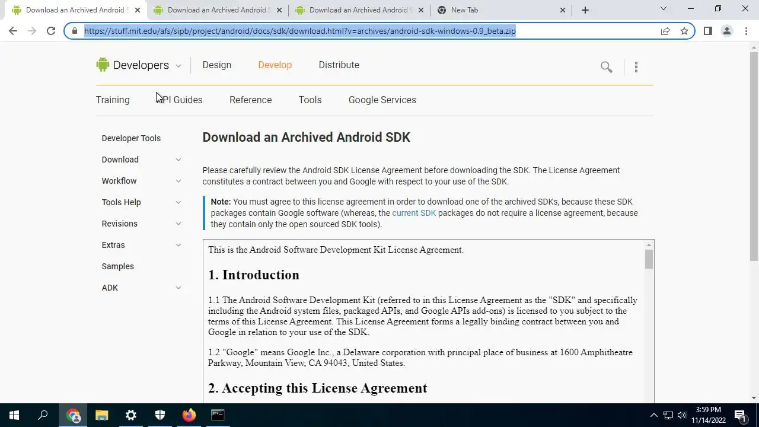The height and width of the screenshot is (427, 759).
Task: Click the Android Developers logo
Action: tap(132, 65)
